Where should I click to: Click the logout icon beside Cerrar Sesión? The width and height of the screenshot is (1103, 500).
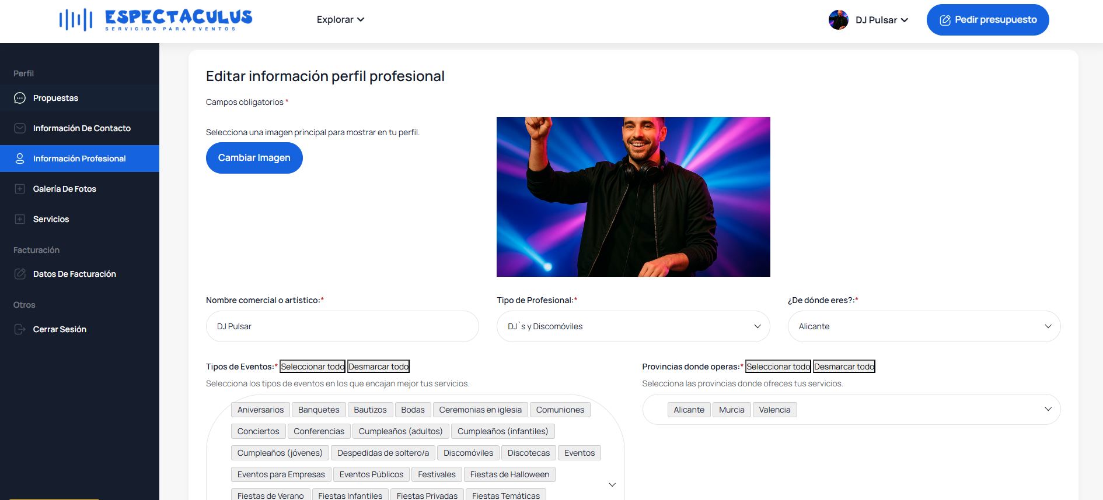tap(20, 329)
